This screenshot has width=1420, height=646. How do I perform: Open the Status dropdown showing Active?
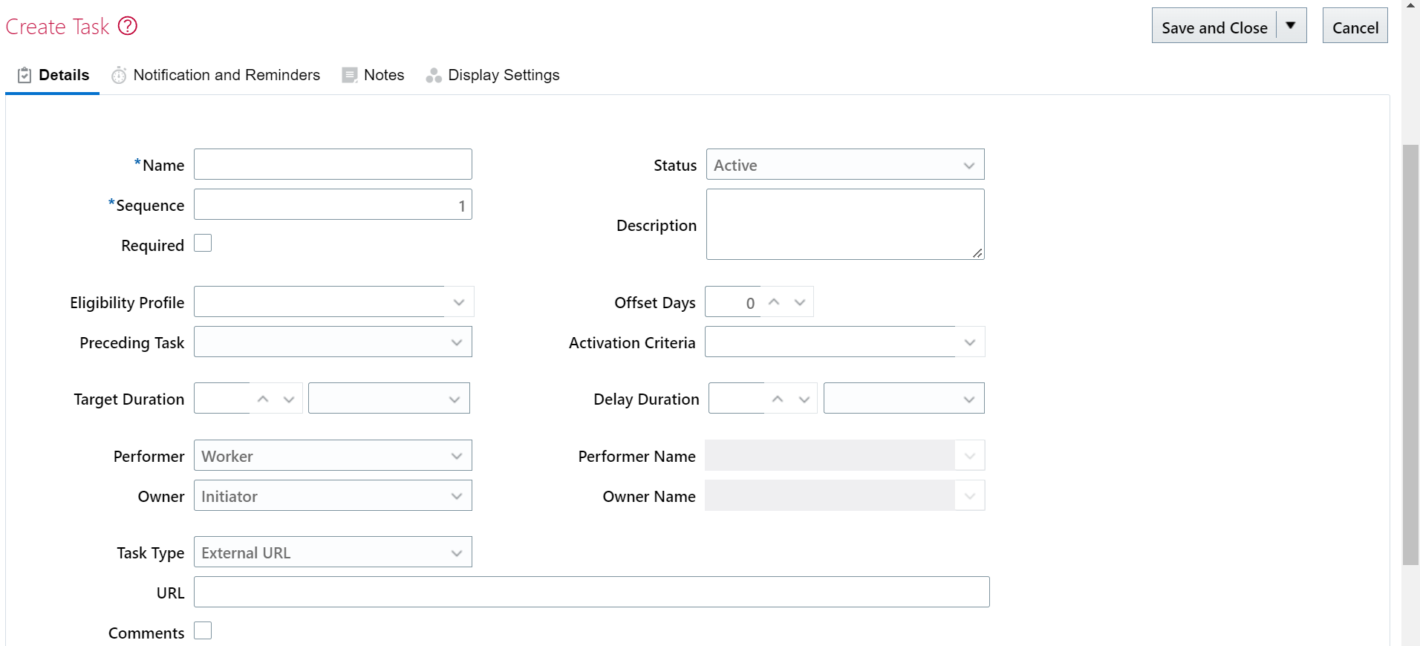click(845, 165)
